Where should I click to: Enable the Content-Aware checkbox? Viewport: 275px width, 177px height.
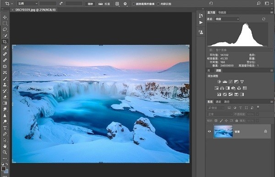[158, 4]
